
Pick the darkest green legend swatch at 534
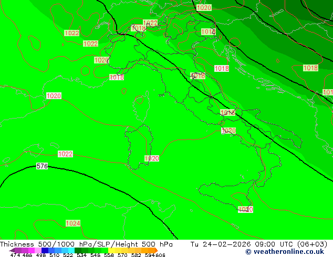[x=78, y=250]
